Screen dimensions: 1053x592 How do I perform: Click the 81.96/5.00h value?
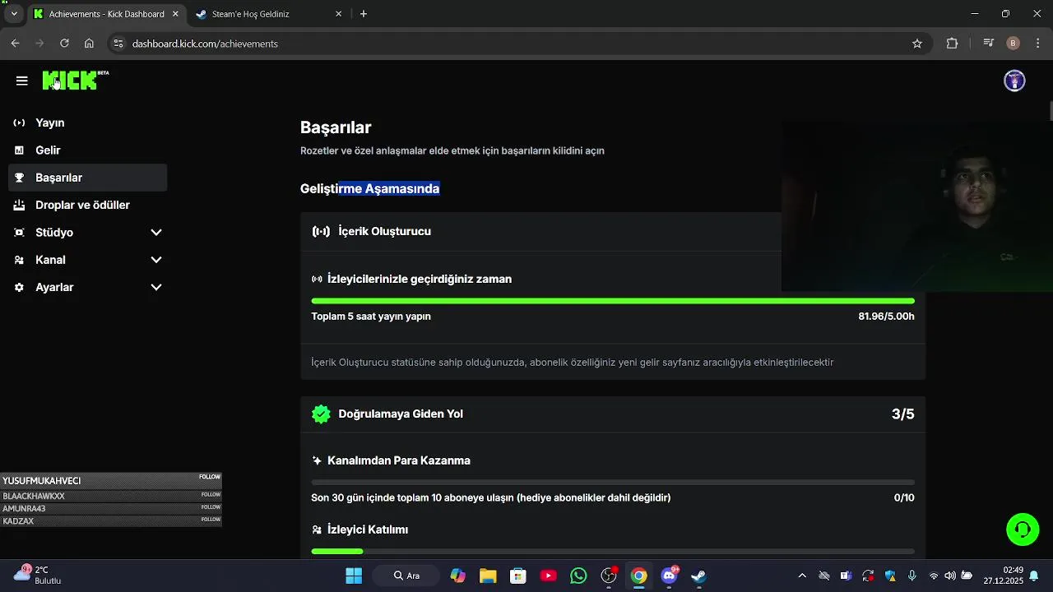pyautogui.click(x=886, y=317)
